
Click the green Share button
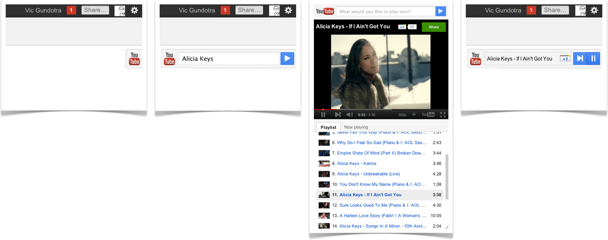(434, 27)
